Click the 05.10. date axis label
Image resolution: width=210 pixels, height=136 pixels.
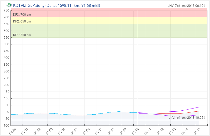[136, 131]
